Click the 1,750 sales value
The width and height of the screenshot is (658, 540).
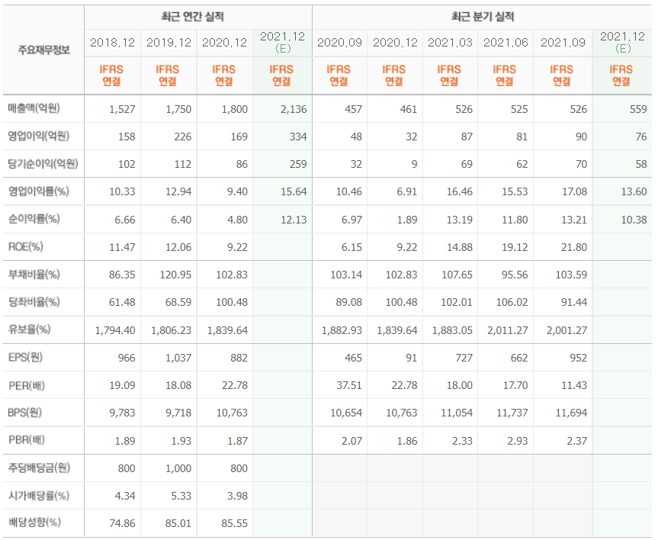point(178,110)
